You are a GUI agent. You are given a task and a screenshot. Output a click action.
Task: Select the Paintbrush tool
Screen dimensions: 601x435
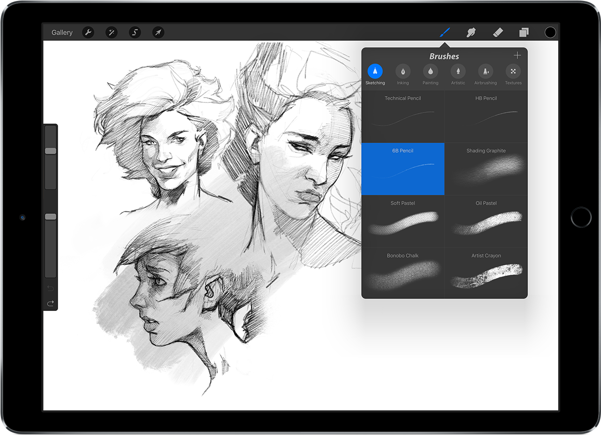[x=445, y=32]
